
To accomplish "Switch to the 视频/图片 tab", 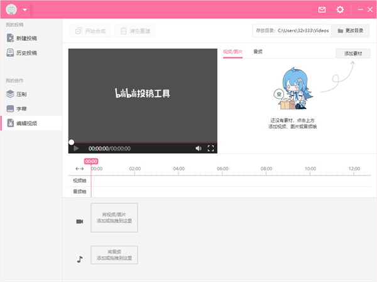I will tap(232, 51).
